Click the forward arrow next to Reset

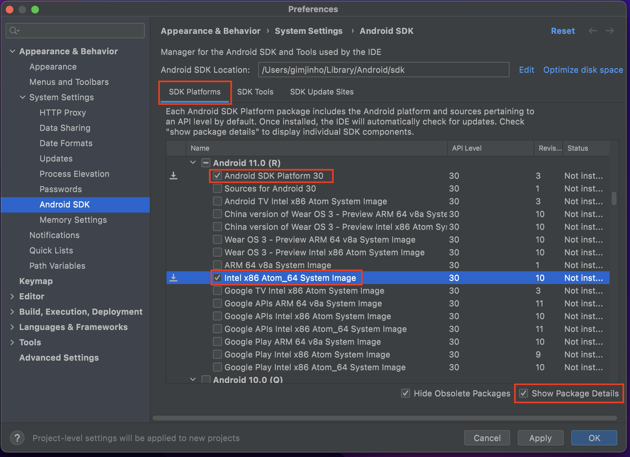point(610,31)
